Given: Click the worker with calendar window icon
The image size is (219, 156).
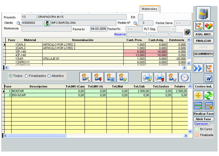Looking at the screenshot, I should [110, 77].
